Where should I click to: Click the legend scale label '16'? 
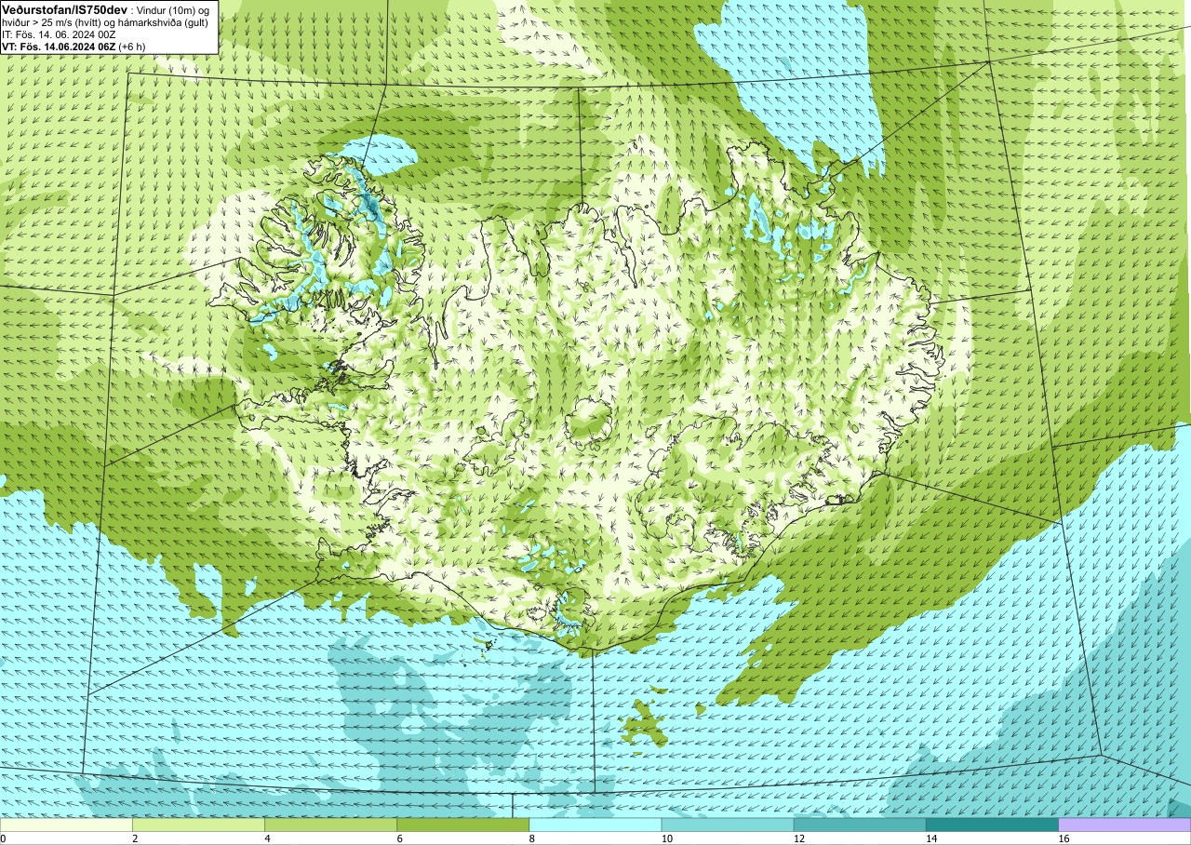pos(1064,838)
